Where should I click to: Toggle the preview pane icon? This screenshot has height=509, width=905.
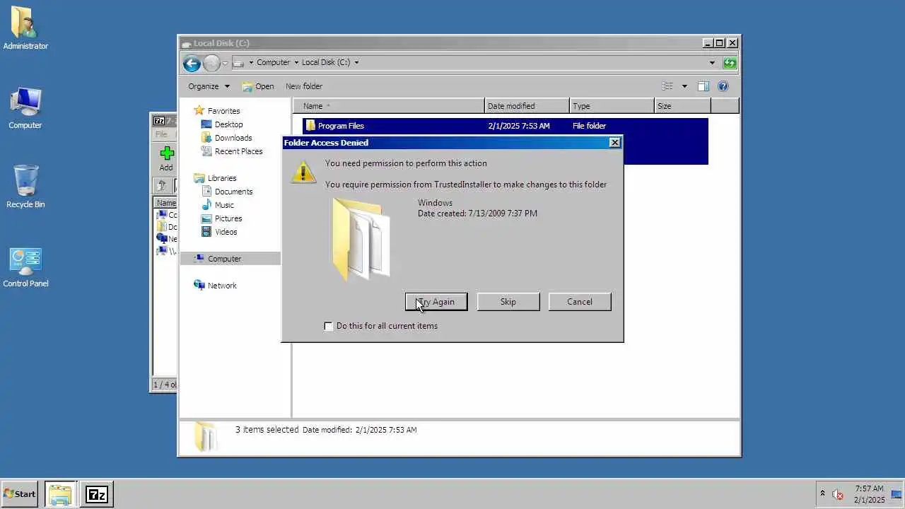[x=703, y=86]
